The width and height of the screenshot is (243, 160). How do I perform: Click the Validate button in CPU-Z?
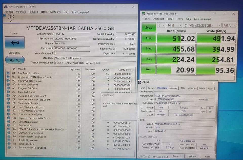point(192,156)
